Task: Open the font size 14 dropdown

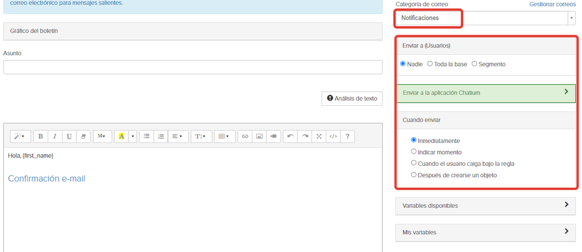Action: point(102,136)
